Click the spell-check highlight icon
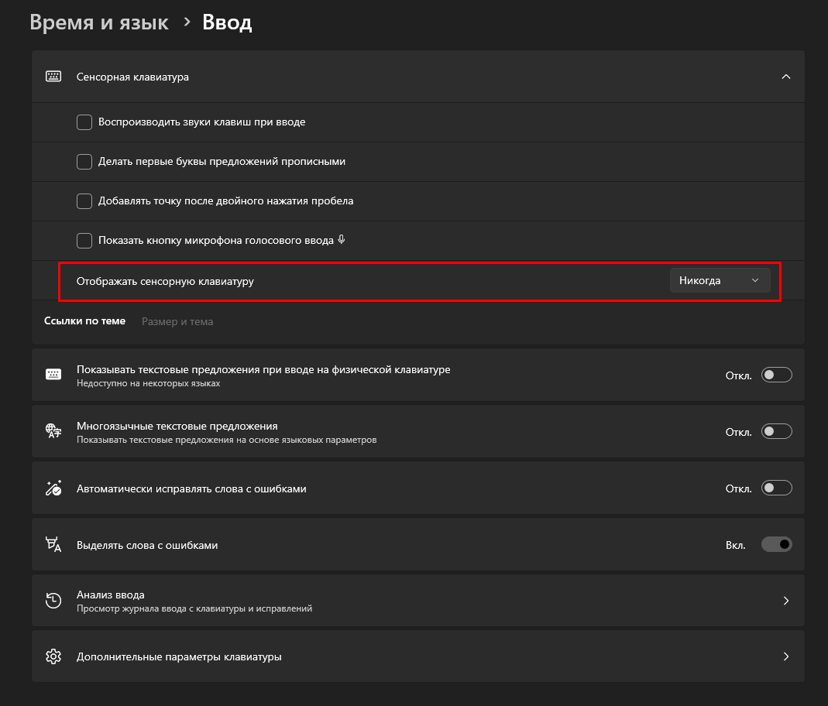 pyautogui.click(x=53, y=544)
